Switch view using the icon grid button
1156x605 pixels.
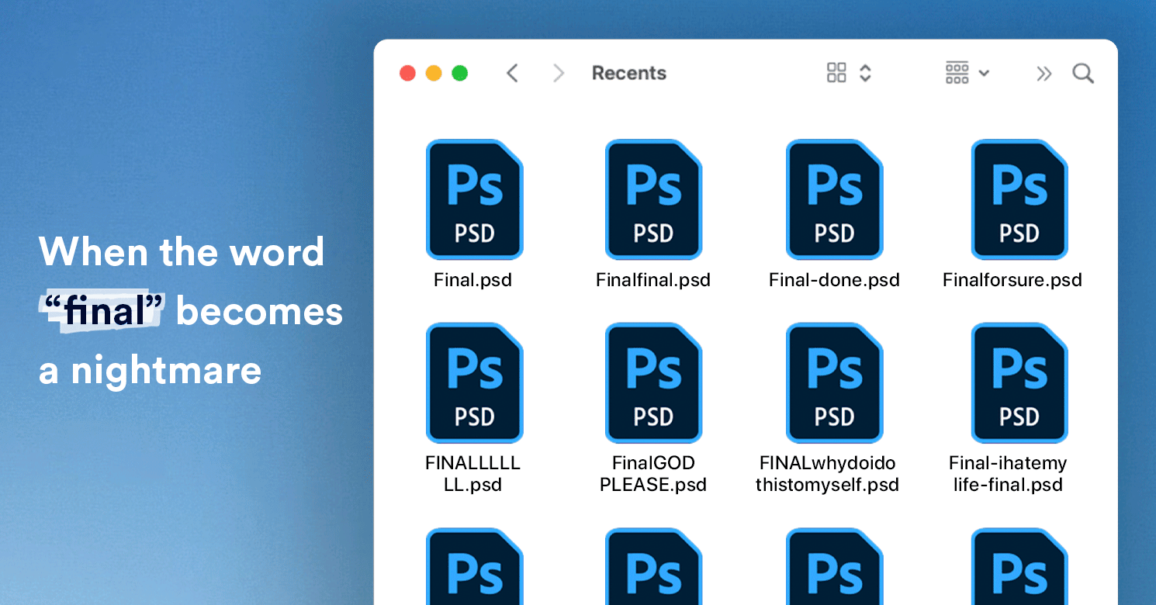click(x=836, y=73)
